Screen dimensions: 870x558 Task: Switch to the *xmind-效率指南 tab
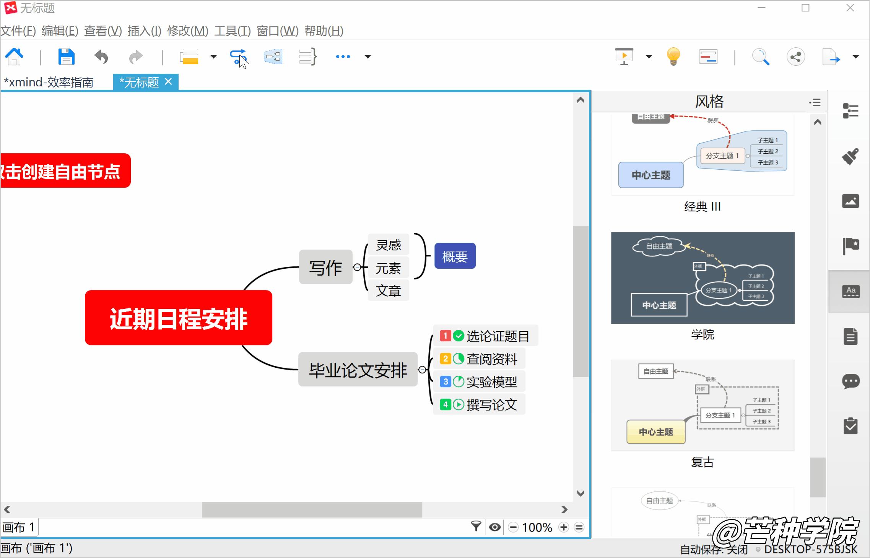tap(49, 82)
